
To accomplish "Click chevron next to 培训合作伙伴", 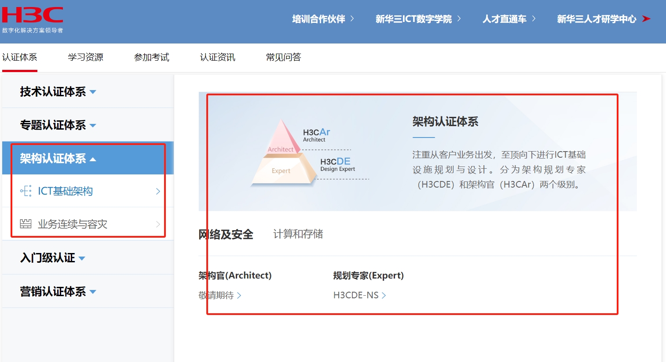I will pyautogui.click(x=352, y=18).
